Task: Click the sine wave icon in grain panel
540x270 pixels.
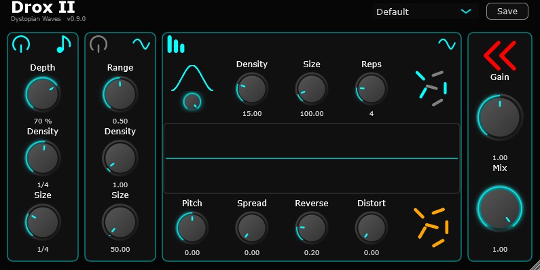Action: 447,44
